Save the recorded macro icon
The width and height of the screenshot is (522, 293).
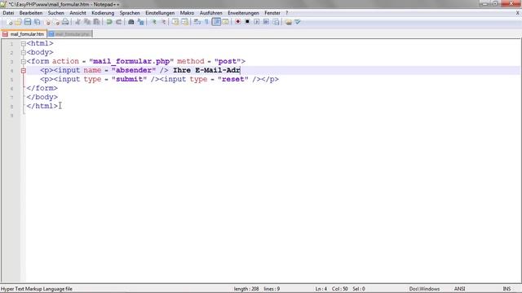pyautogui.click(x=276, y=22)
